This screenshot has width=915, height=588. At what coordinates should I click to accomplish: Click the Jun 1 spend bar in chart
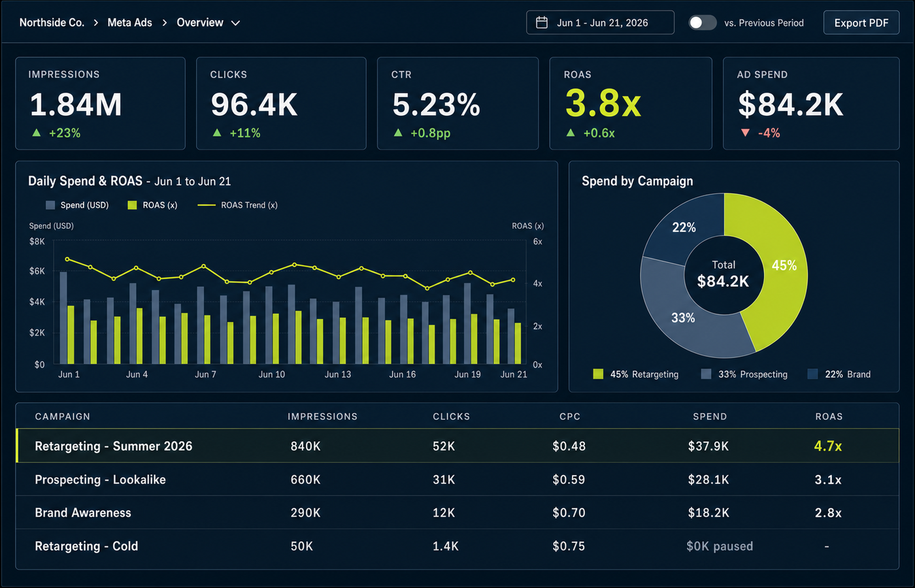click(x=63, y=318)
